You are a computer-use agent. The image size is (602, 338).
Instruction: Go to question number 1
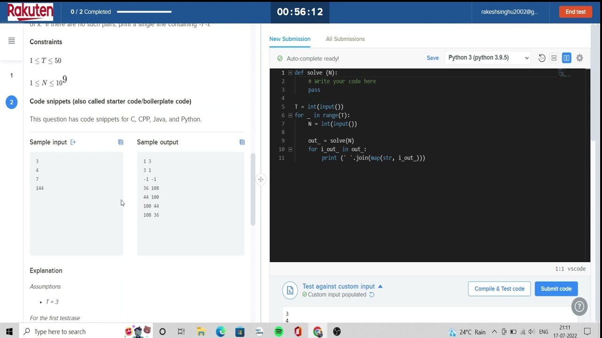[x=11, y=75]
